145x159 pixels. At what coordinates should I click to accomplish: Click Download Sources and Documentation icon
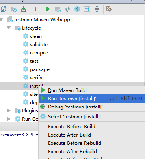click(x=24, y=9)
